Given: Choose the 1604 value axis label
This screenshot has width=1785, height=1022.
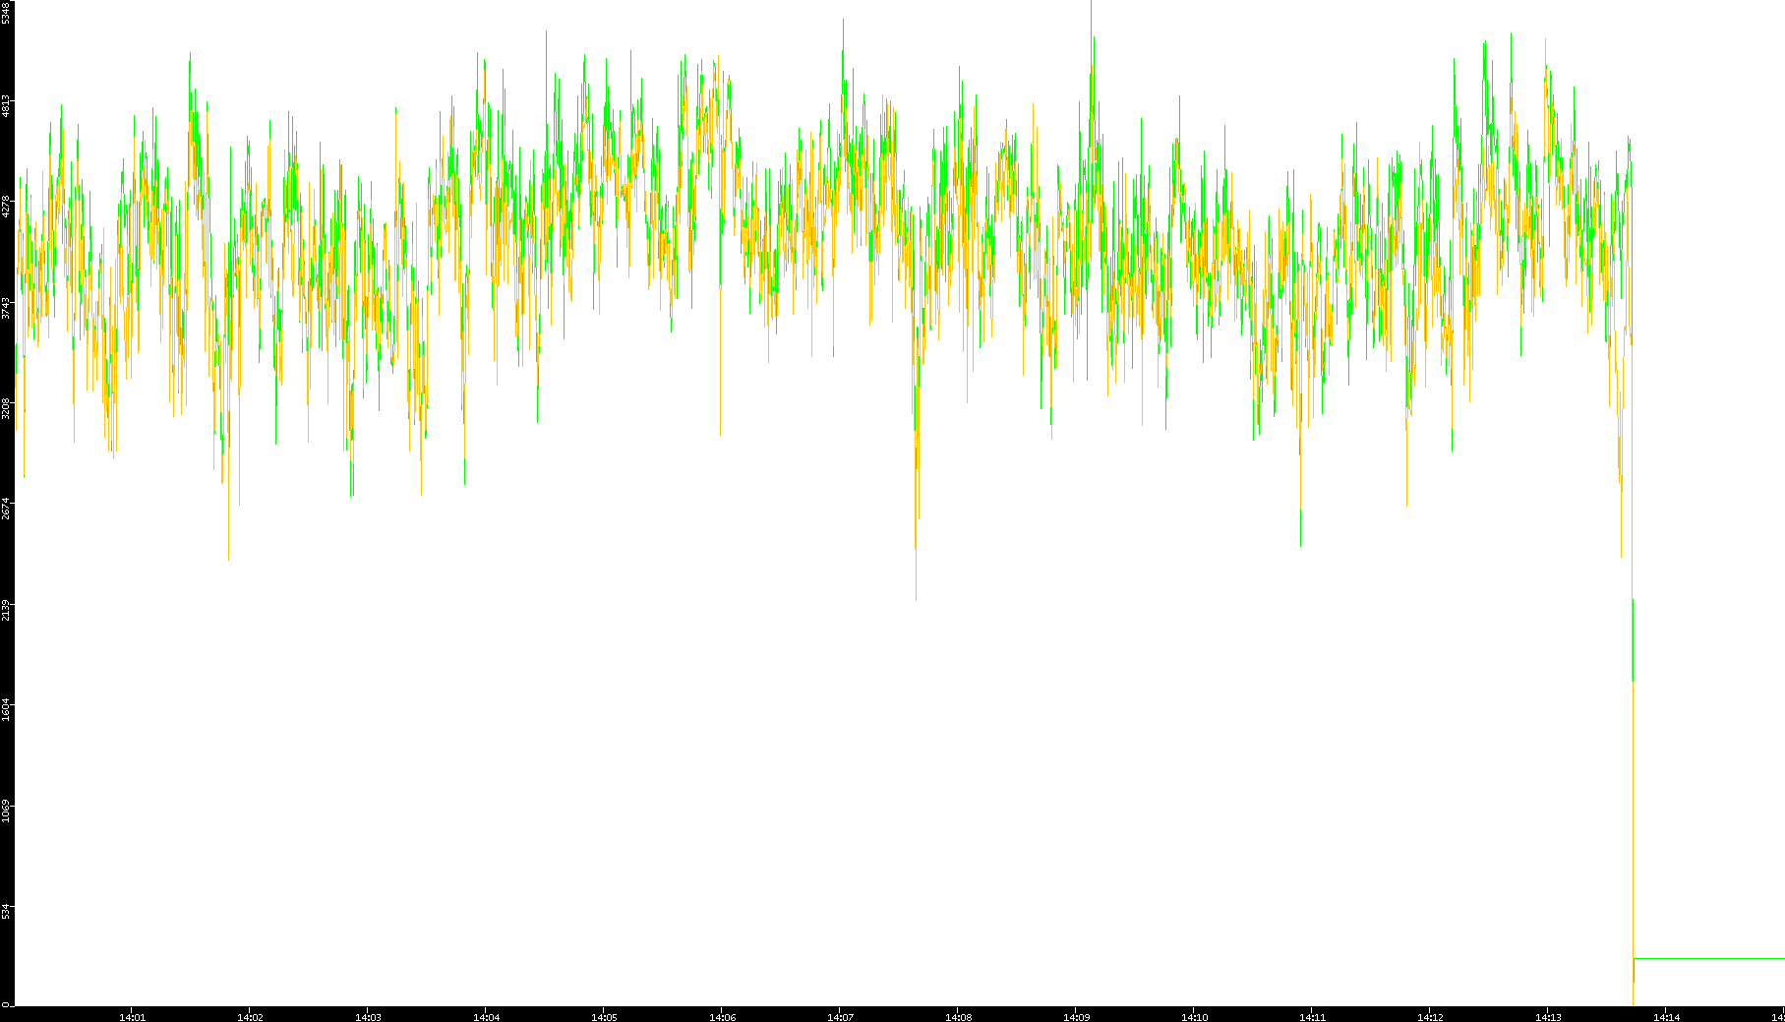Looking at the screenshot, I should pos(6,711).
